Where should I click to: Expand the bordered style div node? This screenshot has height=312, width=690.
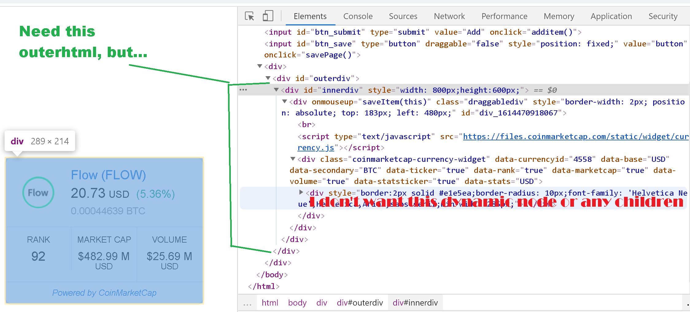click(x=301, y=193)
